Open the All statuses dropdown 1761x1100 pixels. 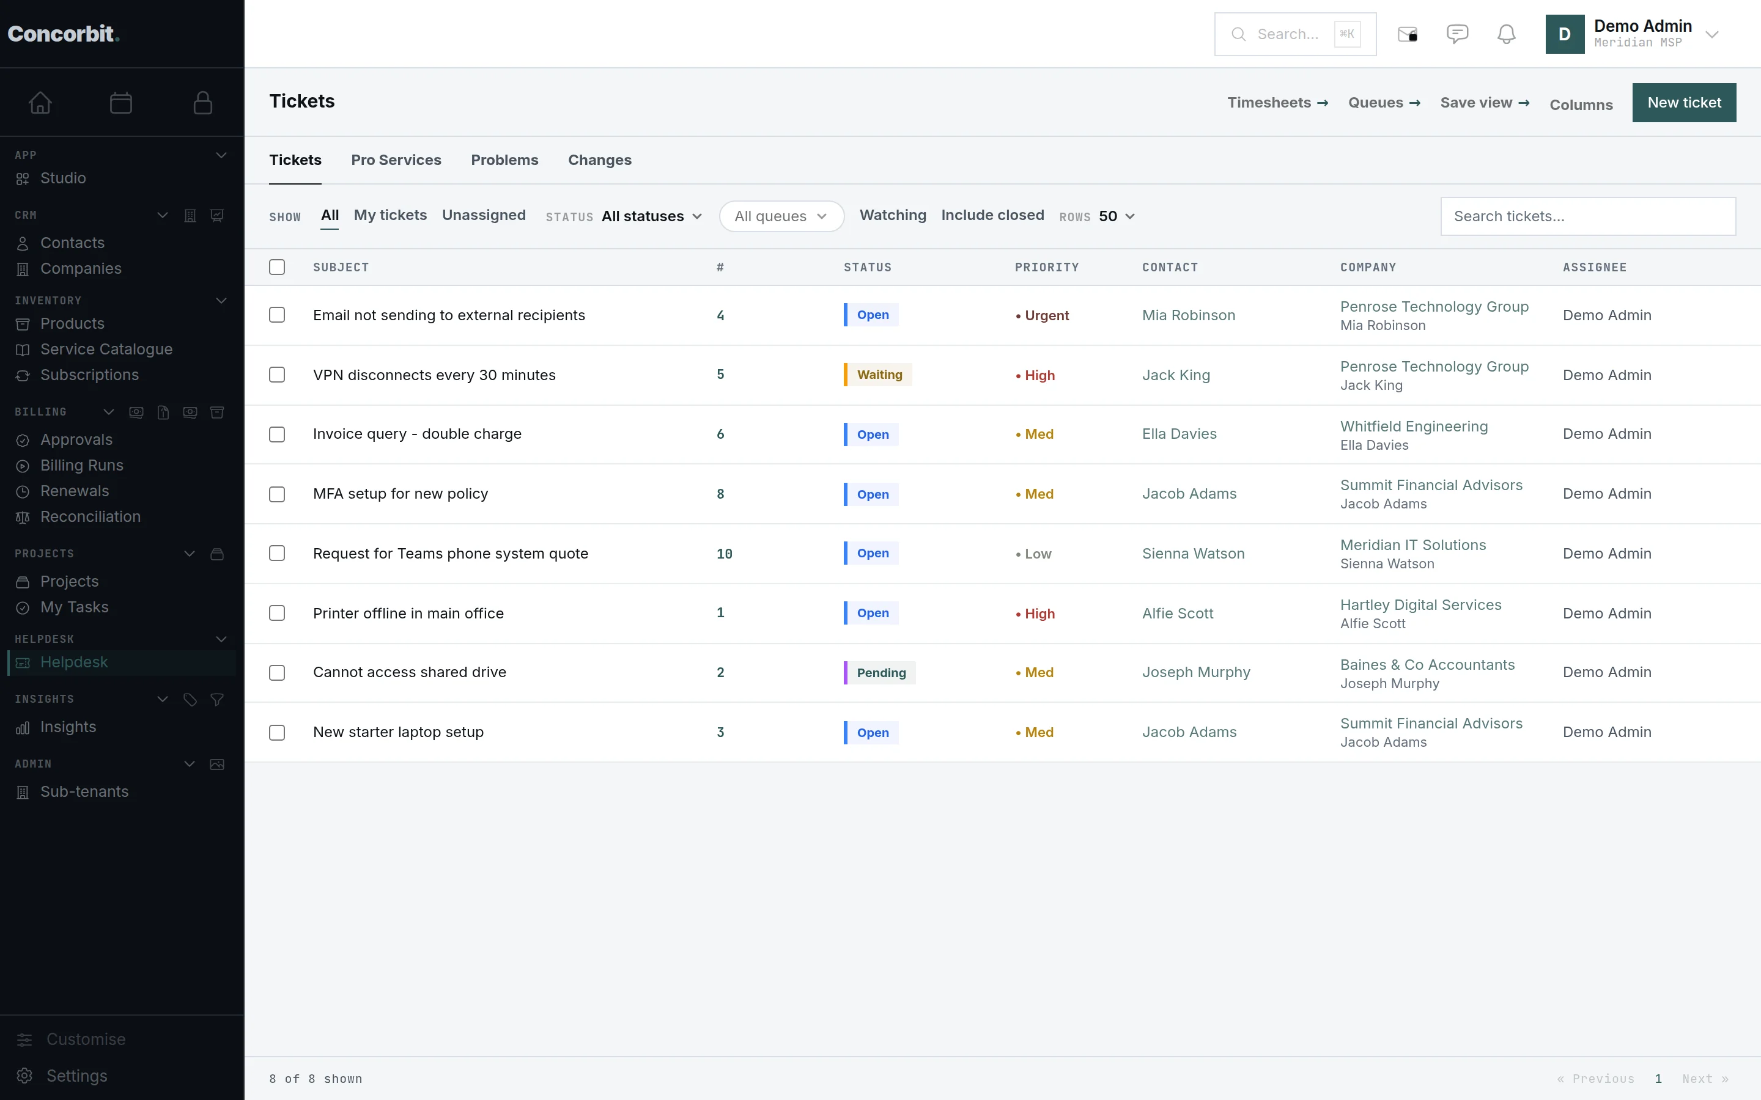click(x=651, y=216)
